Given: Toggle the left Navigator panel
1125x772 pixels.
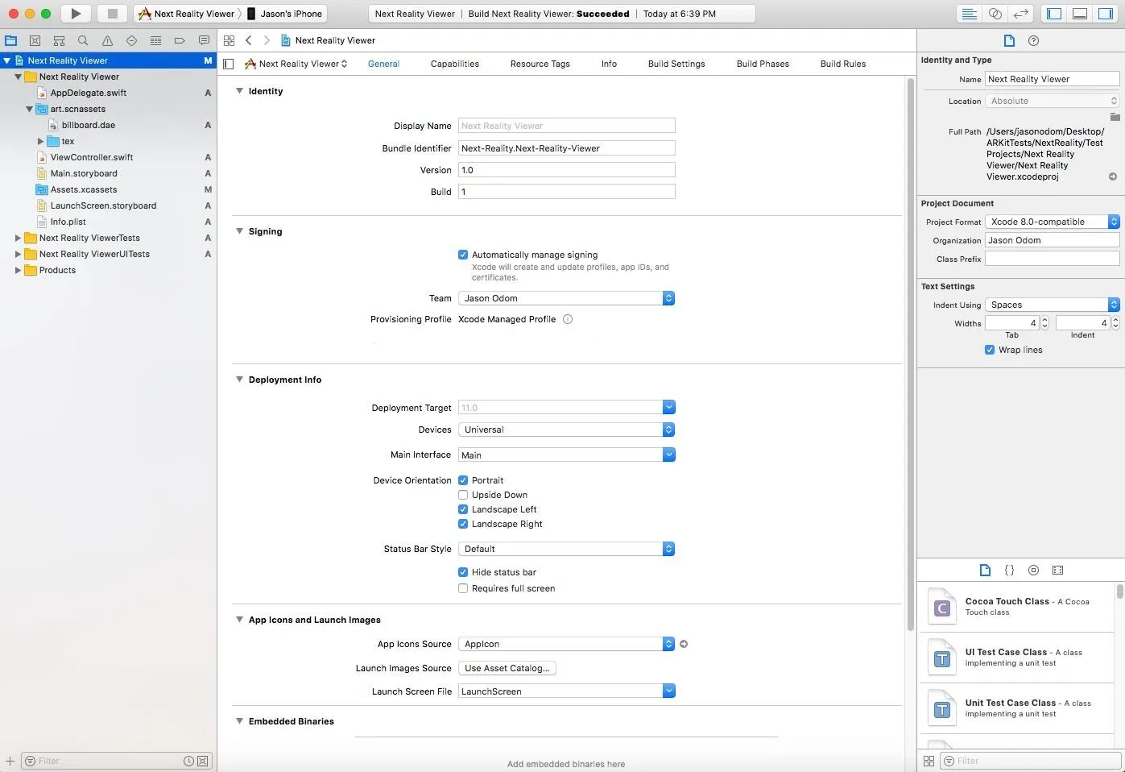Looking at the screenshot, I should click(x=1054, y=13).
